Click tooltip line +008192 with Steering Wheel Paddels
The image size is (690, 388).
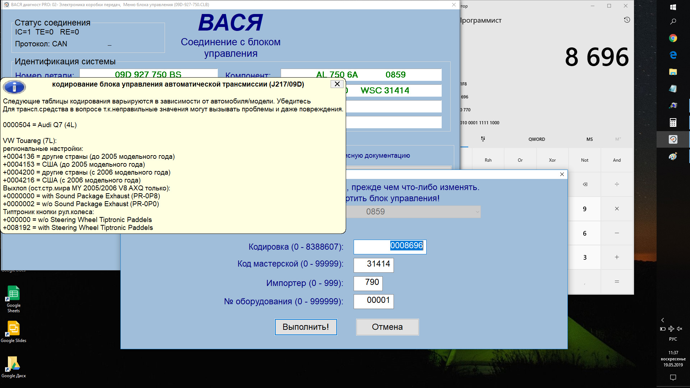[78, 228]
